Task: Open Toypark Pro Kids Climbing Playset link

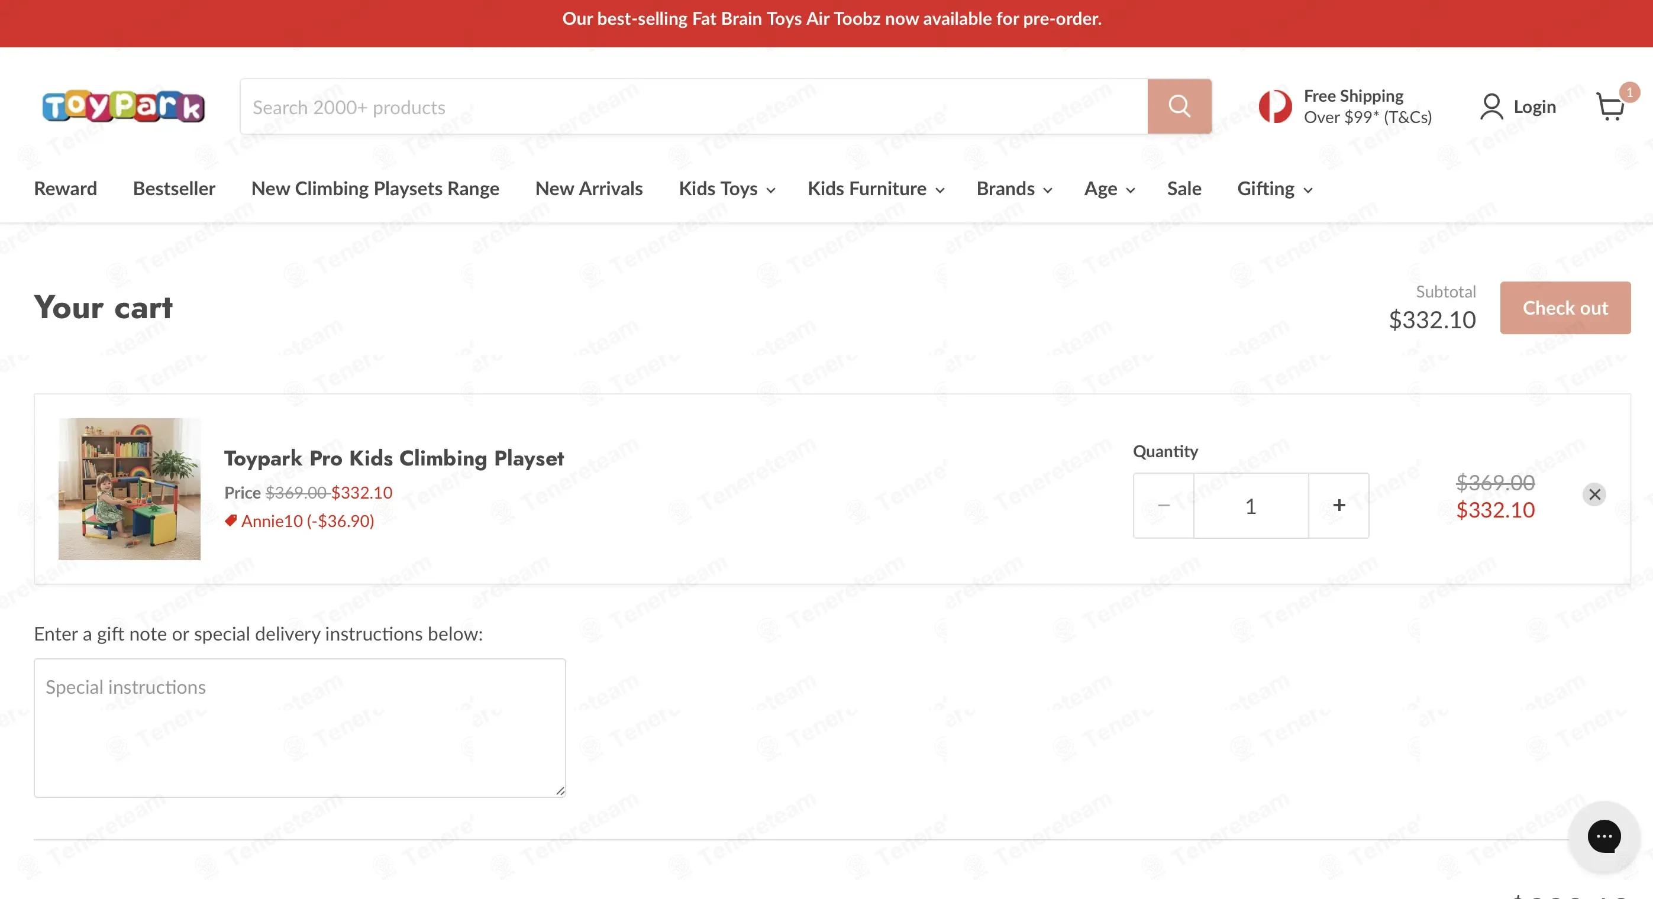Action: (393, 458)
